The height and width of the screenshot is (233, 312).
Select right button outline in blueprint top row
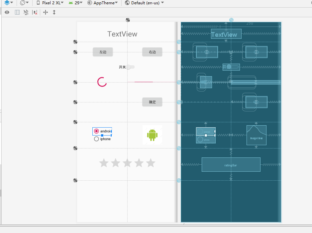(256, 52)
